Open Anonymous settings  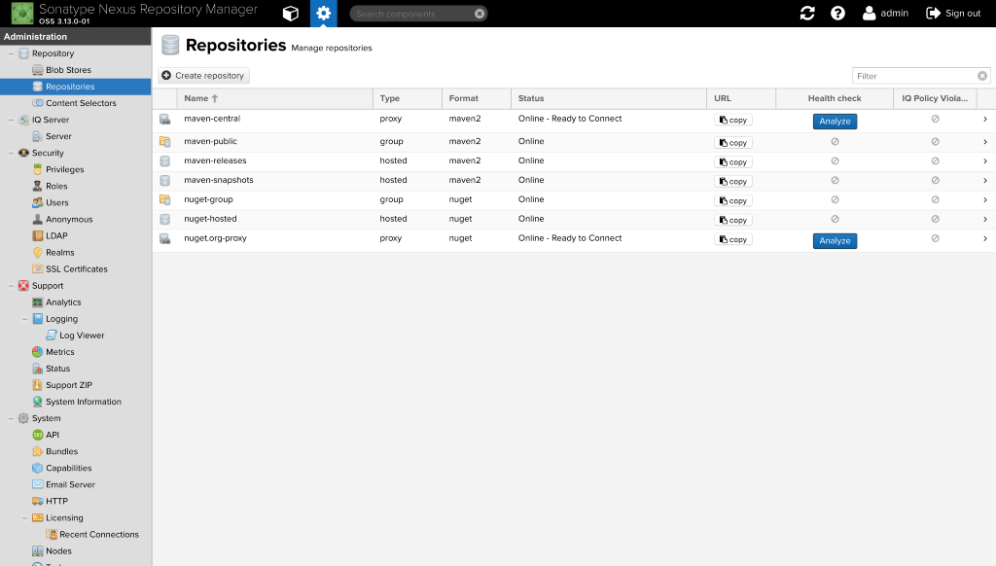(x=69, y=219)
